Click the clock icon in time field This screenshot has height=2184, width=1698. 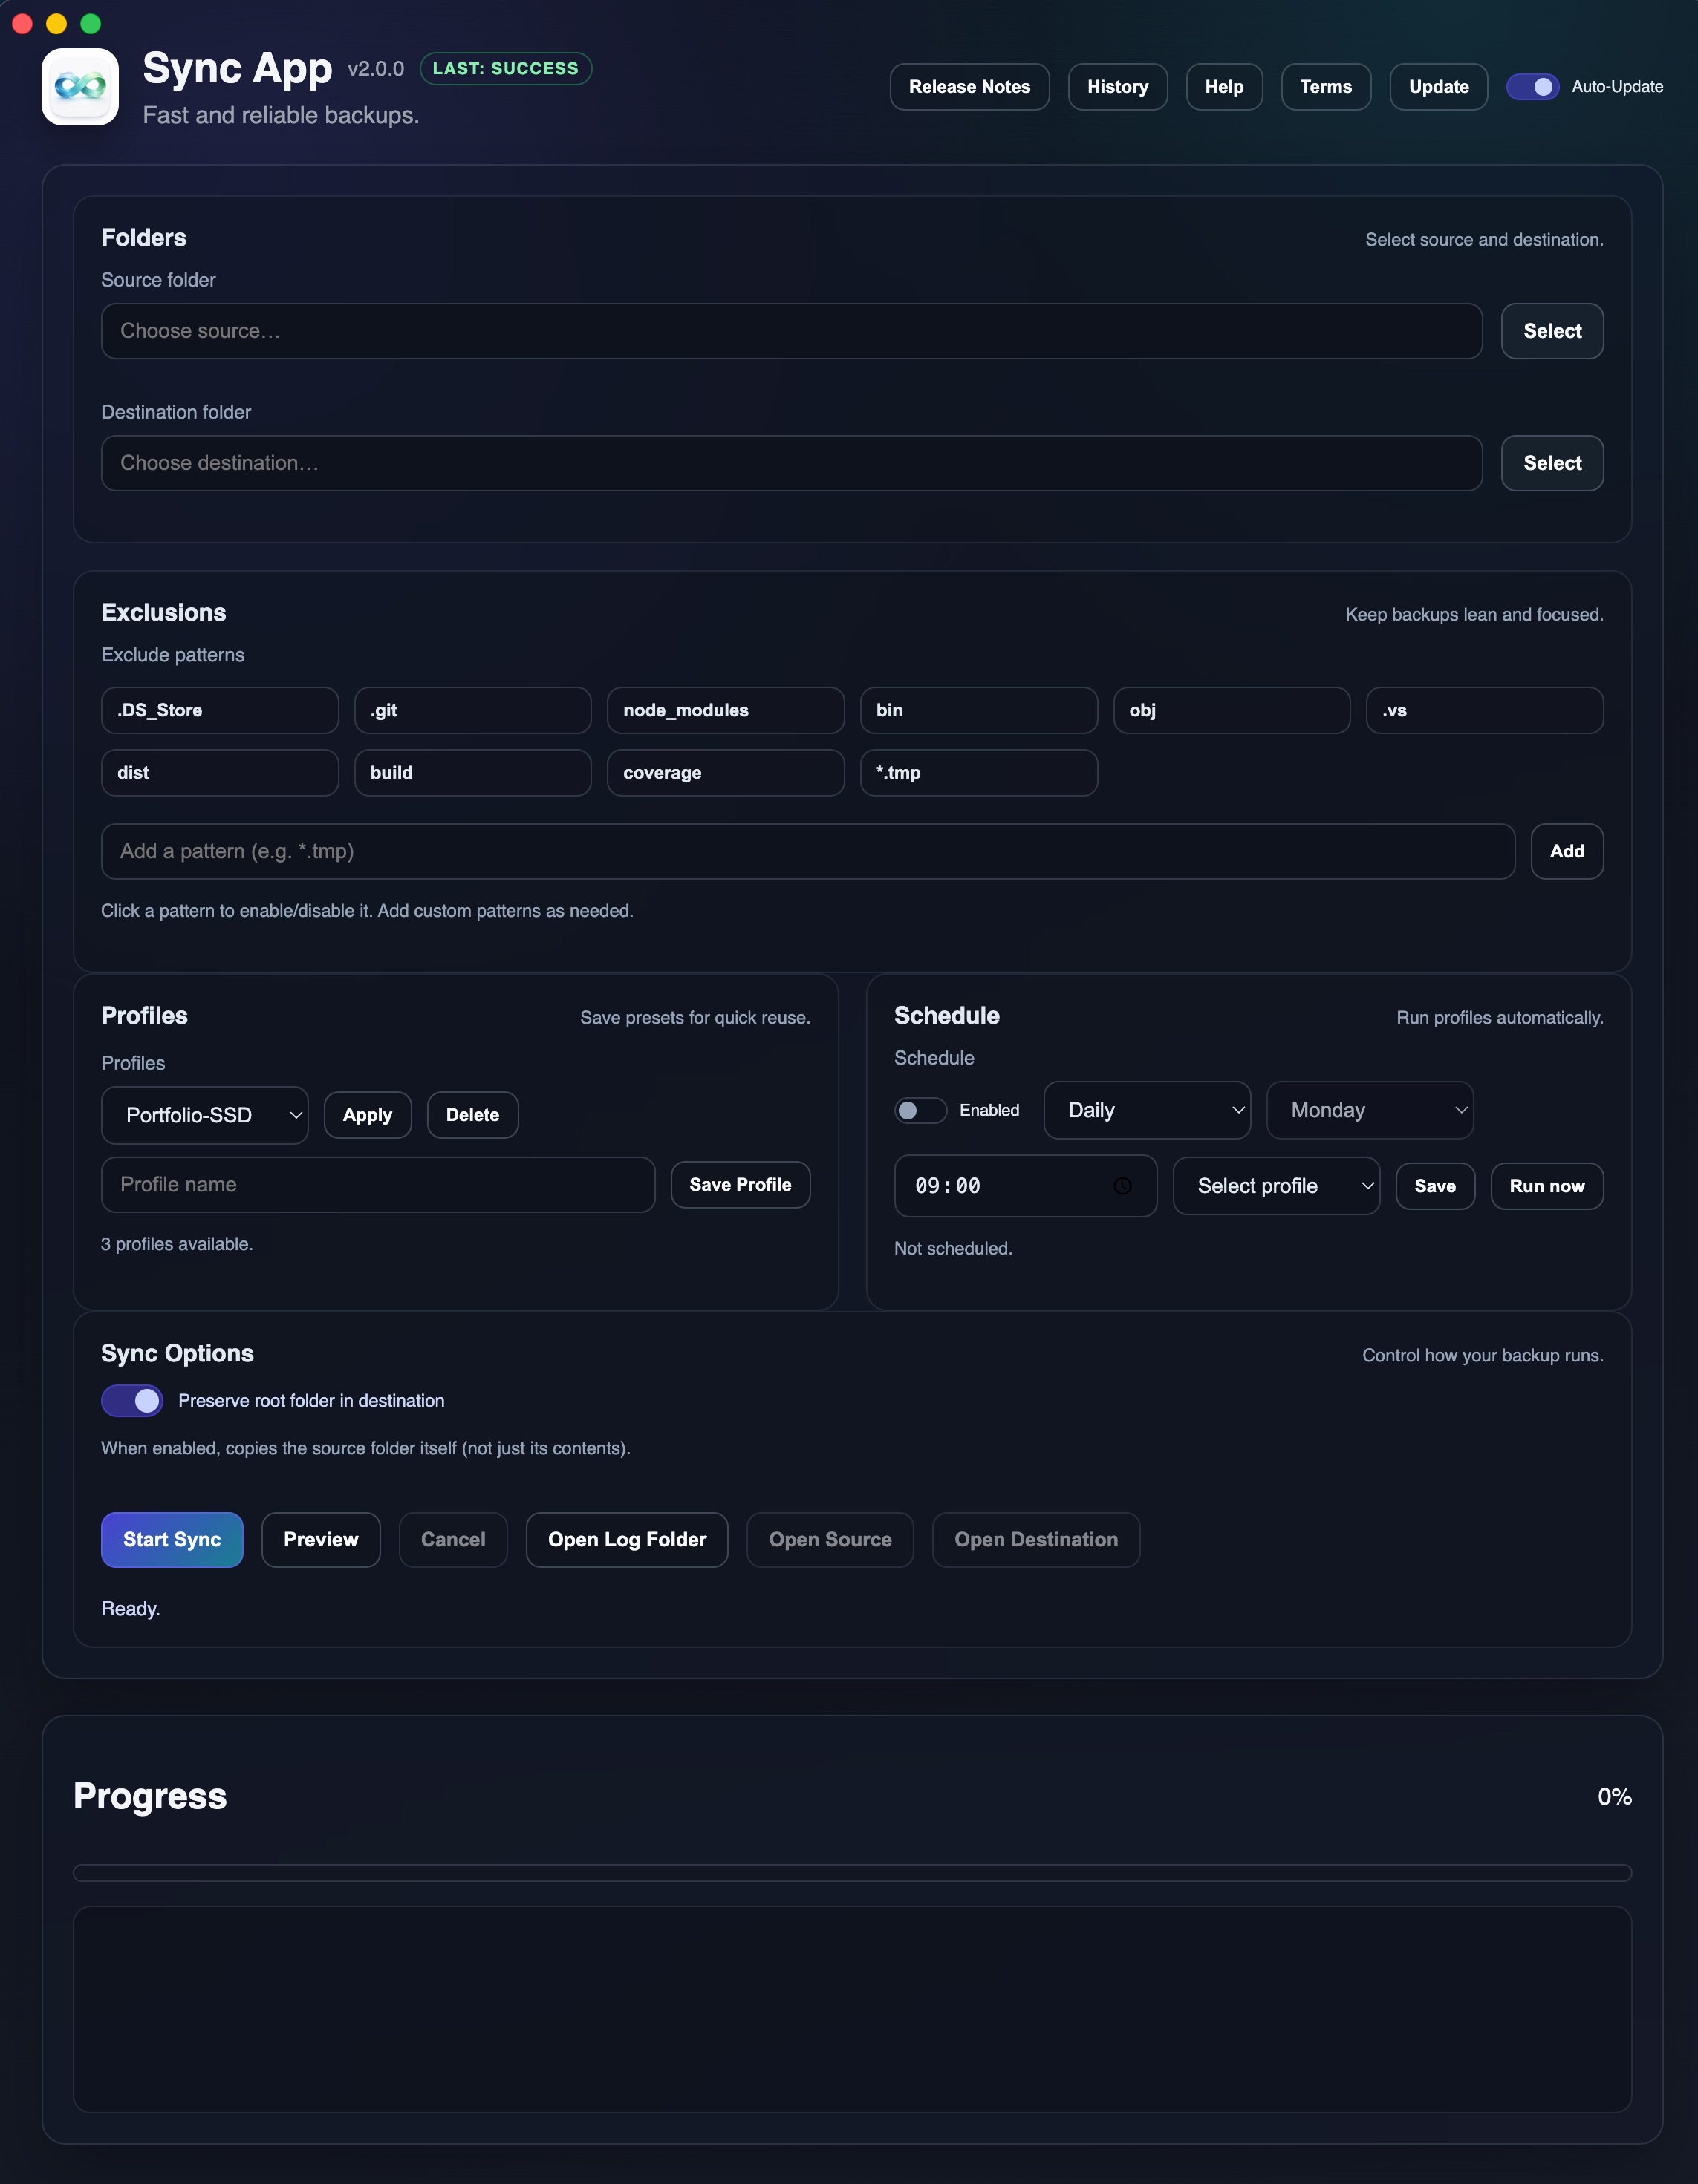coord(1122,1186)
